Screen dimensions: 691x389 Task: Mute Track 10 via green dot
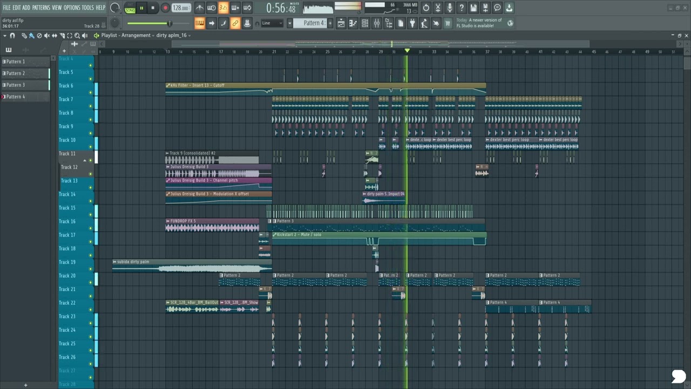[x=90, y=146]
